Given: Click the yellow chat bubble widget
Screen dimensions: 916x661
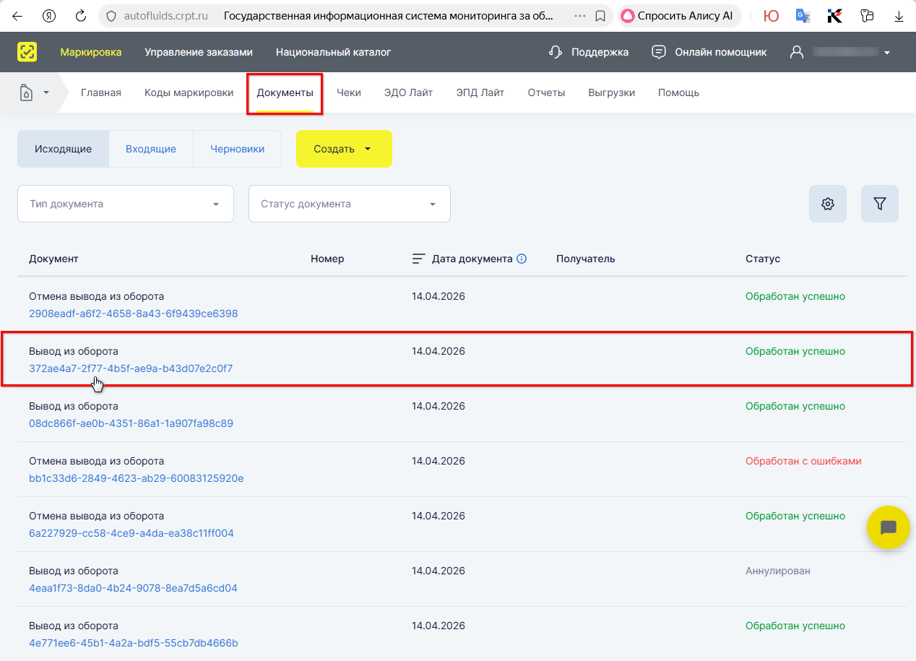Looking at the screenshot, I should coord(888,527).
